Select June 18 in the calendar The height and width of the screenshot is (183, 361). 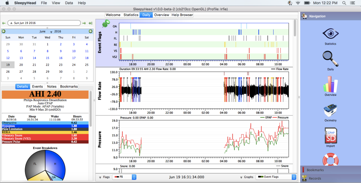coord(87,58)
